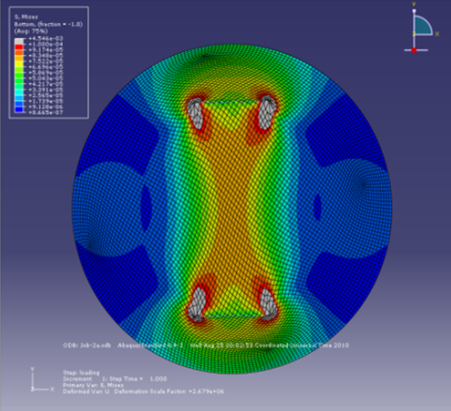The height and width of the screenshot is (411, 451).
Task: Click the 3D compass quarter-circle XY plane
Action: click(x=422, y=27)
